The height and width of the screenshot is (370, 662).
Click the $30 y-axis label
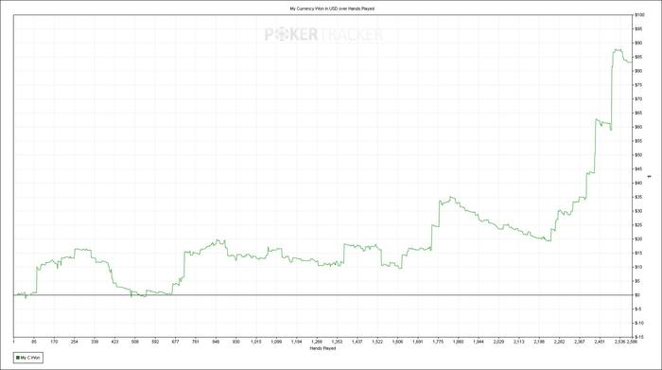pyautogui.click(x=638, y=211)
